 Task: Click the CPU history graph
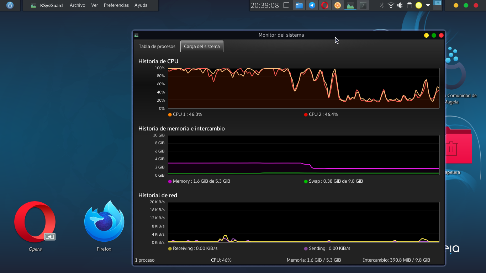tap(303, 88)
